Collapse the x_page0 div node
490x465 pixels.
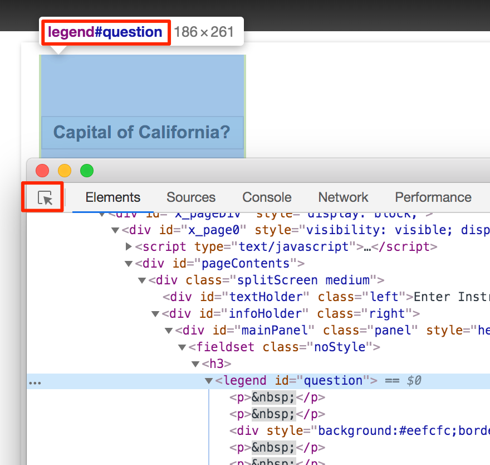click(115, 231)
